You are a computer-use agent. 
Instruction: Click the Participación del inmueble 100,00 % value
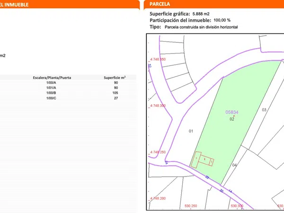point(222,20)
